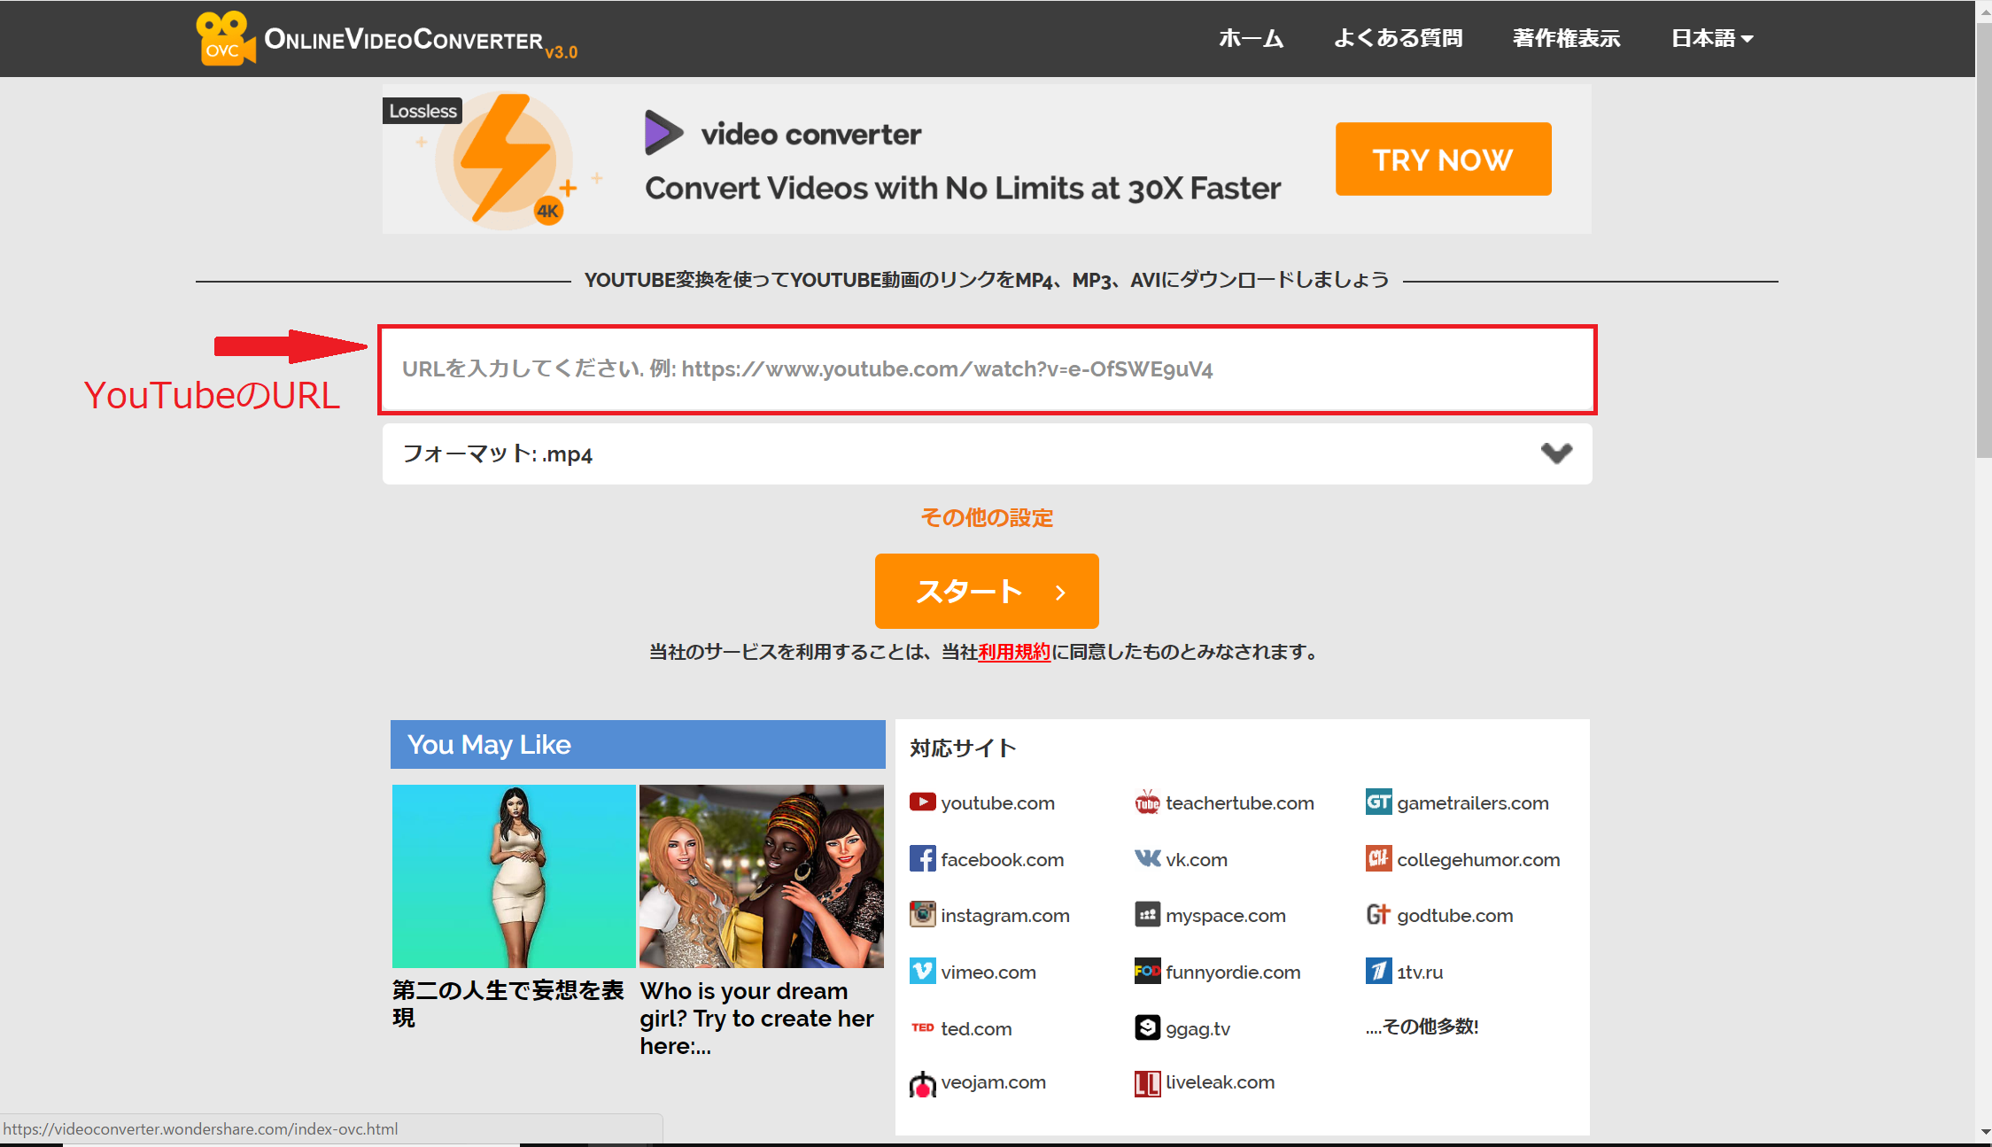Screen dimensions: 1992x1147
Task: Click the ....その他多数! text
Action: pyautogui.click(x=1422, y=1027)
